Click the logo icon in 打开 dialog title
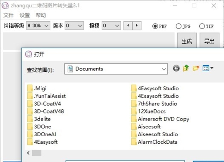This screenshot has height=162, width=224. point(28,54)
